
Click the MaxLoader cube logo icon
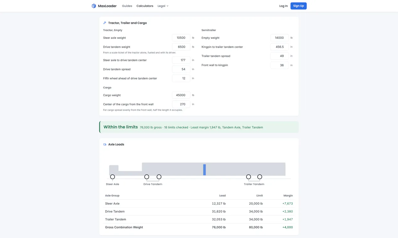(x=94, y=6)
